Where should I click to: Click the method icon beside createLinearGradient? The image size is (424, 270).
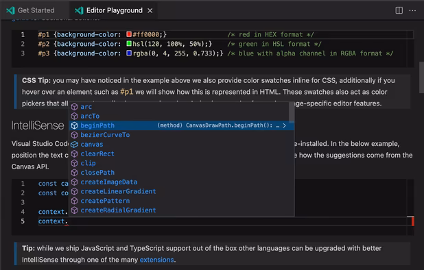tap(74, 191)
